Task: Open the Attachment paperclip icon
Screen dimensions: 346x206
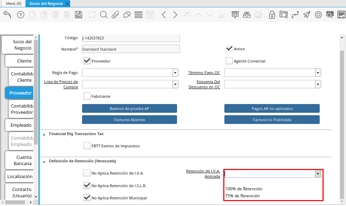Action: pyautogui.click(x=115, y=15)
